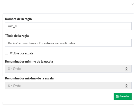The image size is (137, 107).
Task: Click the Nombre de la regla label
Action: coord(18,19)
